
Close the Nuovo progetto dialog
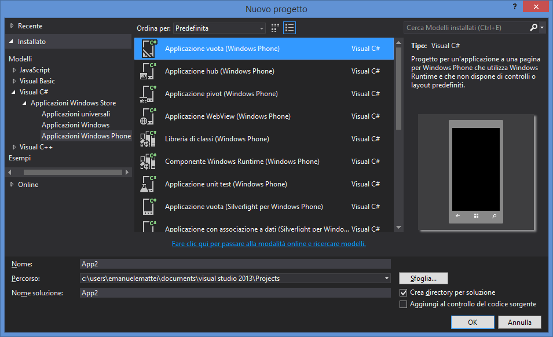pos(536,6)
